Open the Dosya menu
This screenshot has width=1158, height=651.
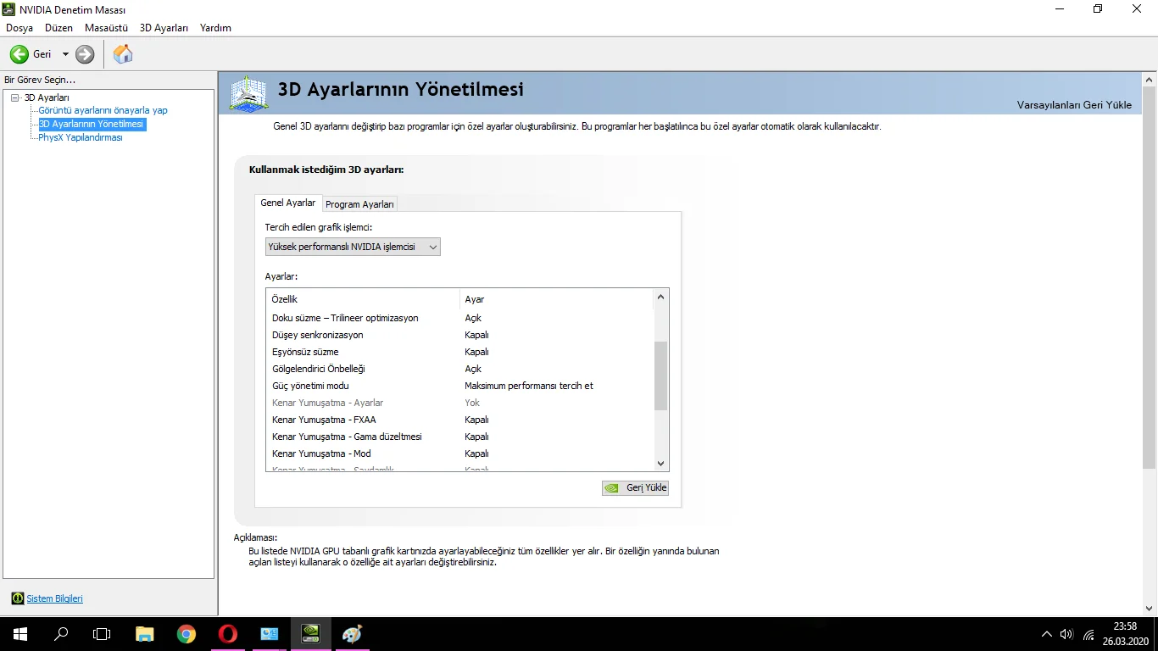click(x=19, y=28)
